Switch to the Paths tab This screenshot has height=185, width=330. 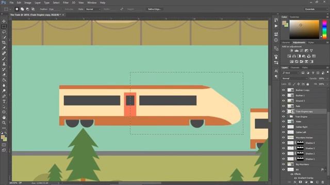click(x=305, y=67)
